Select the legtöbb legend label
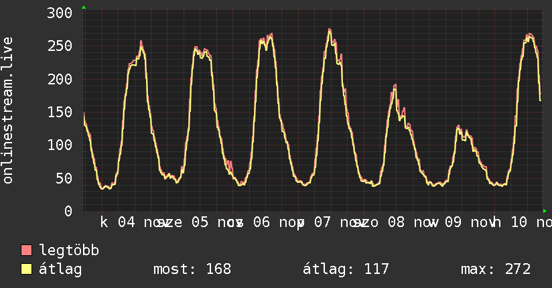Viewport: 552px width, 288px height. click(x=70, y=250)
